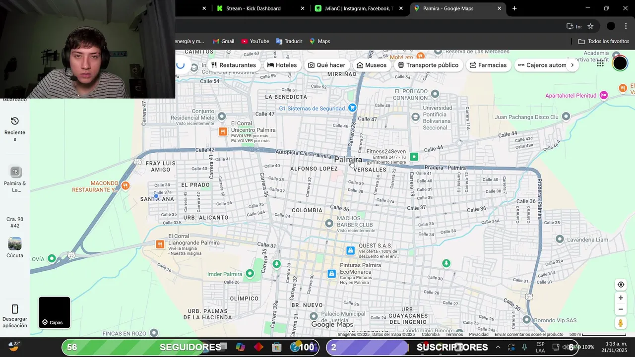Activate the Street View pegman

[621, 323]
